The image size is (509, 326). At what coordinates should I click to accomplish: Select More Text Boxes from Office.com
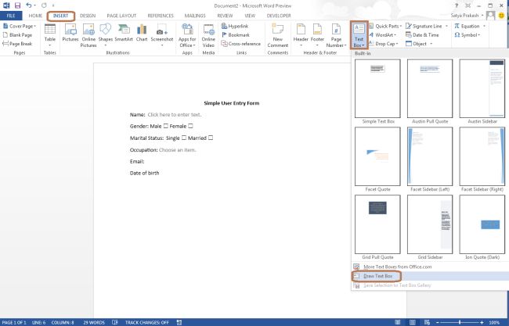430,267
